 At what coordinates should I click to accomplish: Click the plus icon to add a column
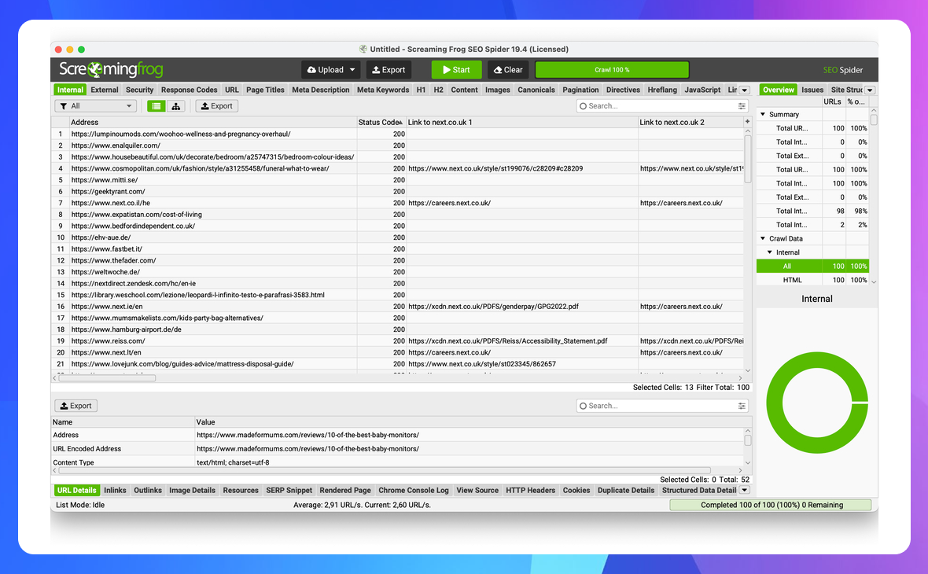746,121
